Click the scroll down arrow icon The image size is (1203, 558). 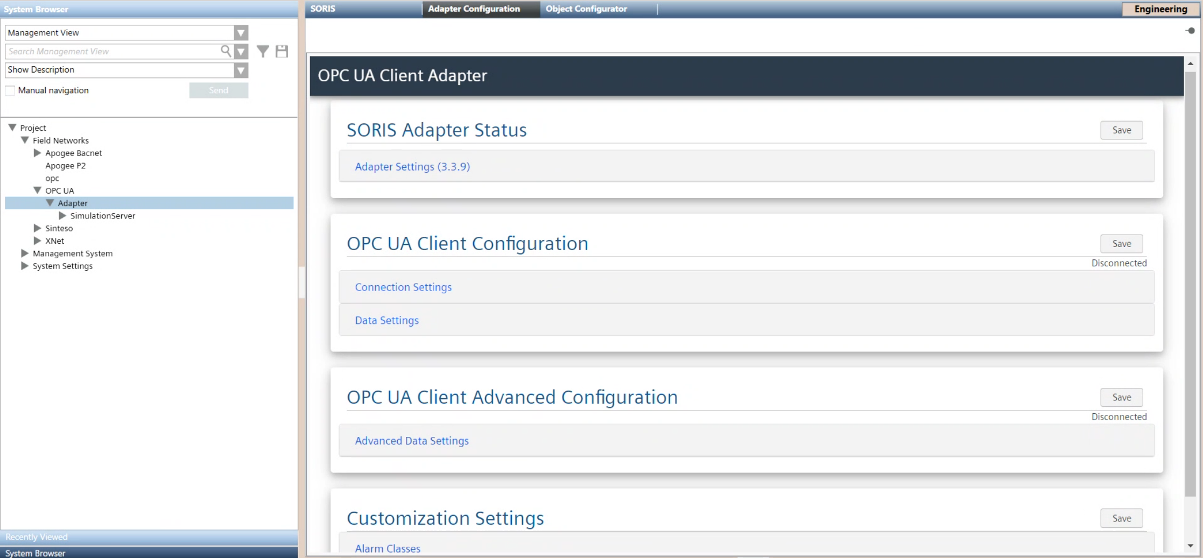click(1190, 546)
